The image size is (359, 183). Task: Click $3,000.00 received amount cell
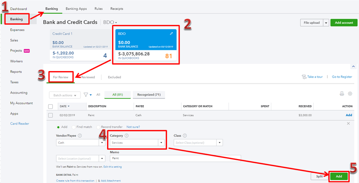305,115
